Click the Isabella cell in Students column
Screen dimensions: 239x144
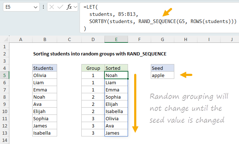coord(45,133)
